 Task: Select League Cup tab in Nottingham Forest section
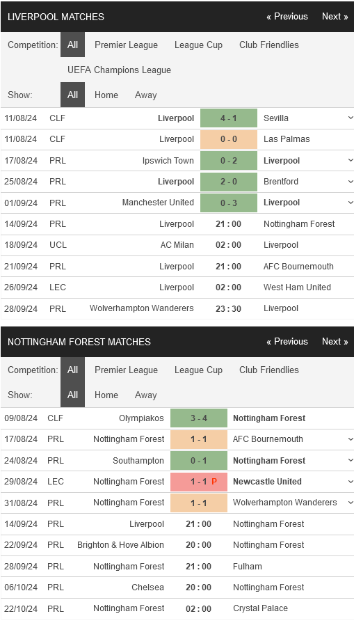tap(198, 370)
